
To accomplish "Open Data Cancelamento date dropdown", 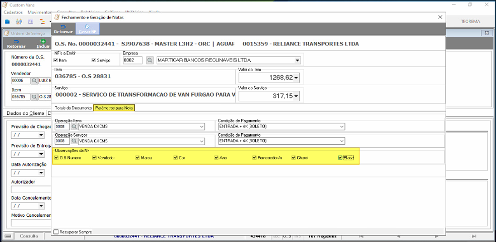I will tap(41, 206).
